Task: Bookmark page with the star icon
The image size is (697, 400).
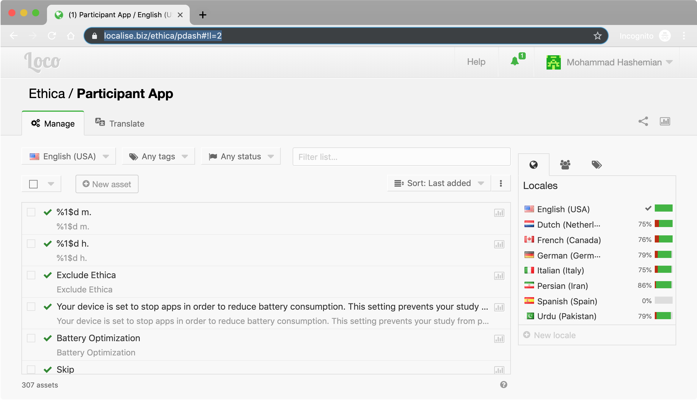Action: click(597, 36)
